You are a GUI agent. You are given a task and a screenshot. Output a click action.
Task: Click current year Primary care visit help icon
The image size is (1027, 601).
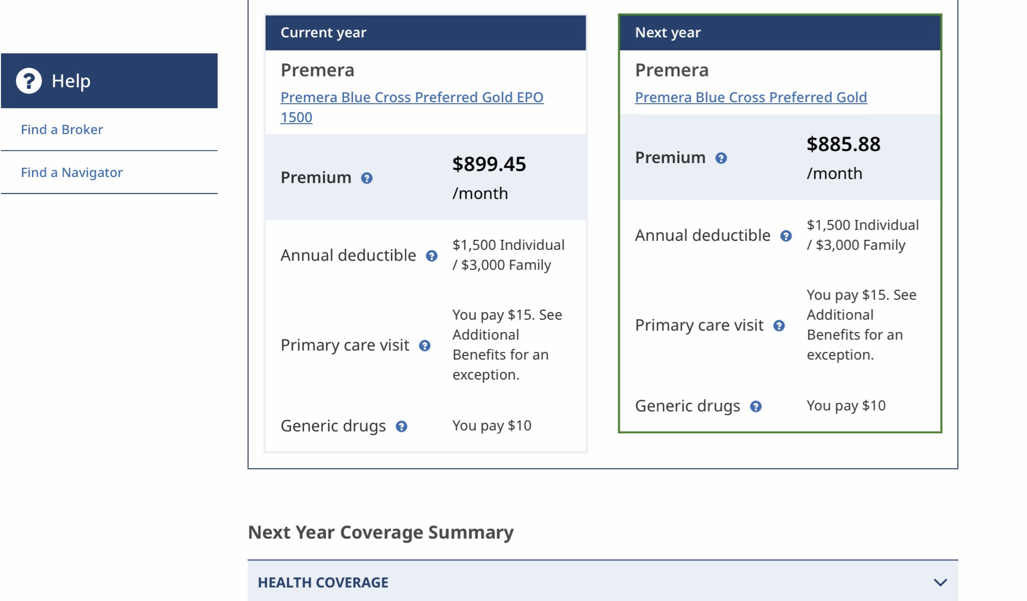[425, 346]
